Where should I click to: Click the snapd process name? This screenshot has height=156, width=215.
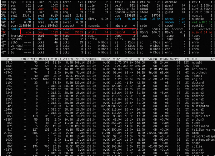click(x=196, y=143)
